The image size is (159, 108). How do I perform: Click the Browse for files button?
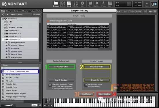pyautogui.click(x=97, y=80)
